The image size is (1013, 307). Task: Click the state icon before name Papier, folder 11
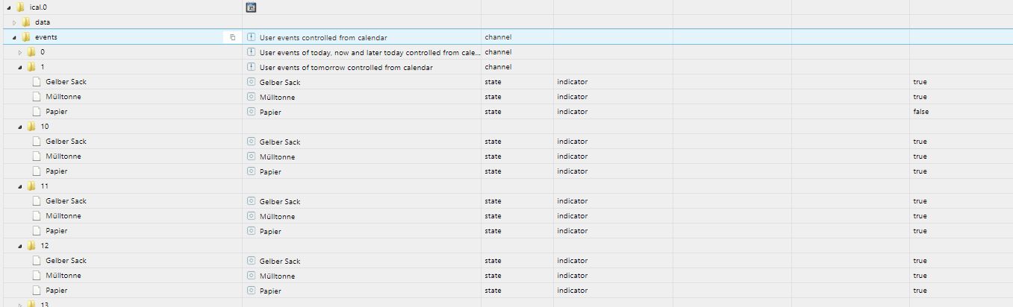click(252, 231)
